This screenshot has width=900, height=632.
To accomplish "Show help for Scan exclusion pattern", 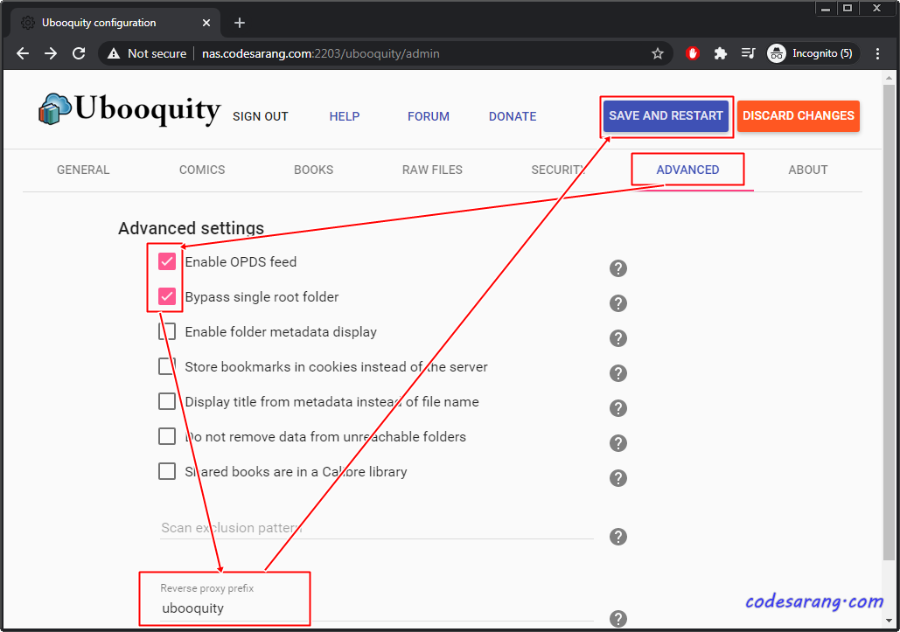I will pos(618,536).
